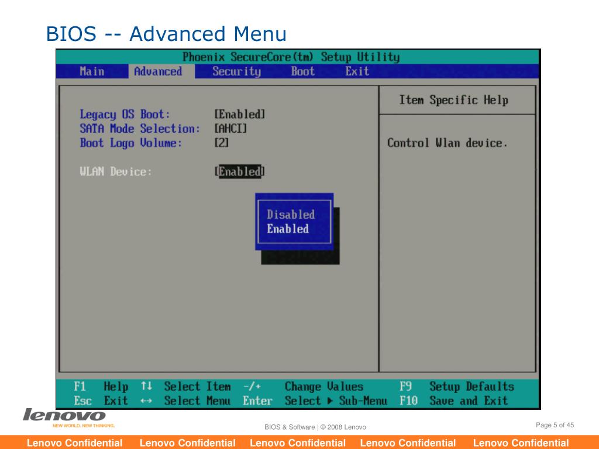Screen dimensions: 599x449
Task: Go to the Boot tab
Action: [x=303, y=71]
